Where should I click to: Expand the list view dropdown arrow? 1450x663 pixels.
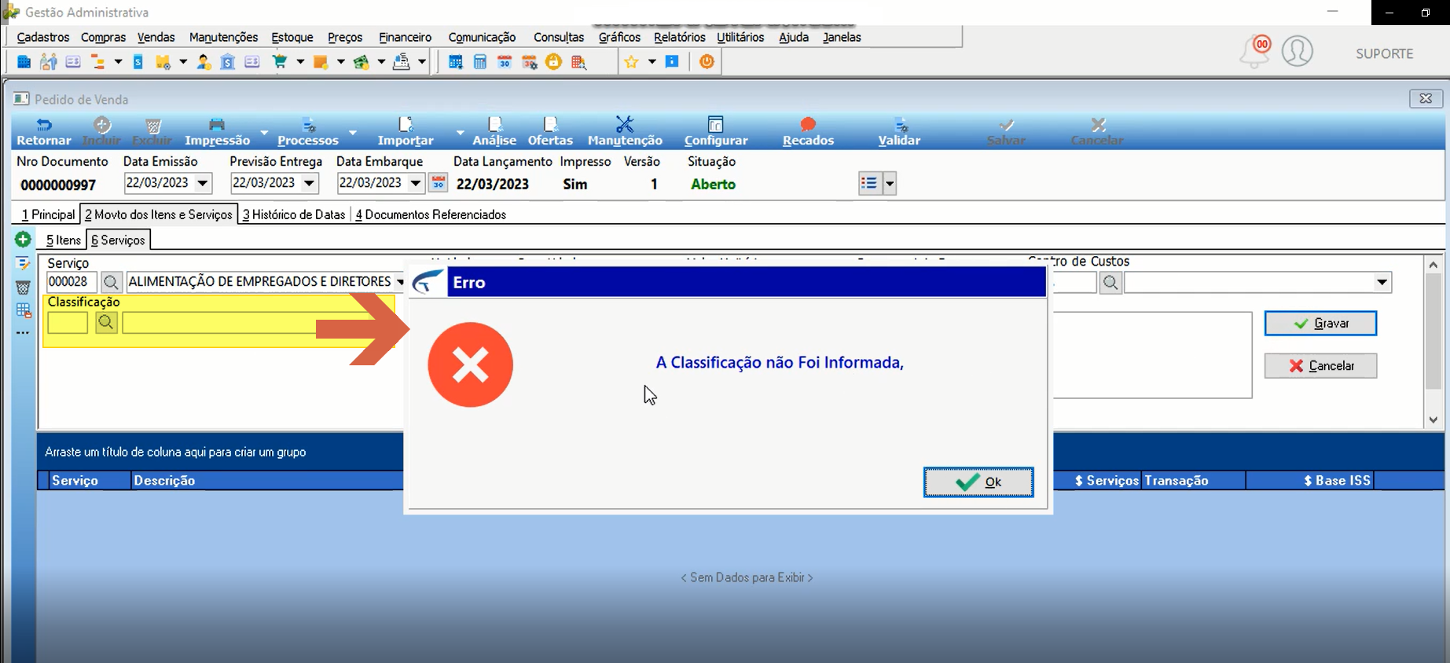[x=890, y=184]
